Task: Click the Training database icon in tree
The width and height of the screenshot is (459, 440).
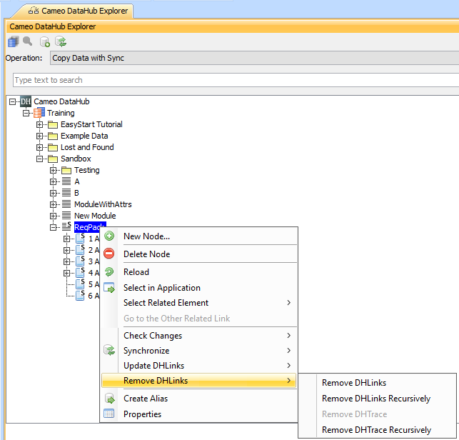Action: coord(39,113)
